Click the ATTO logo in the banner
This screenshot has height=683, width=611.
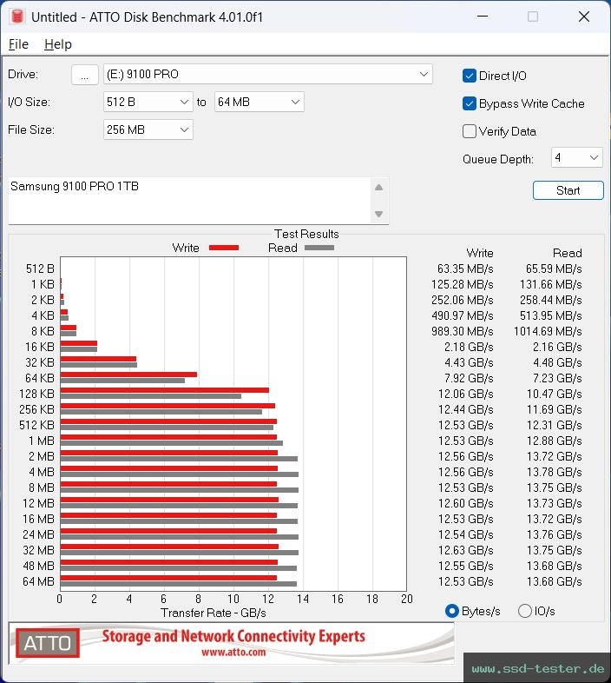[48, 643]
